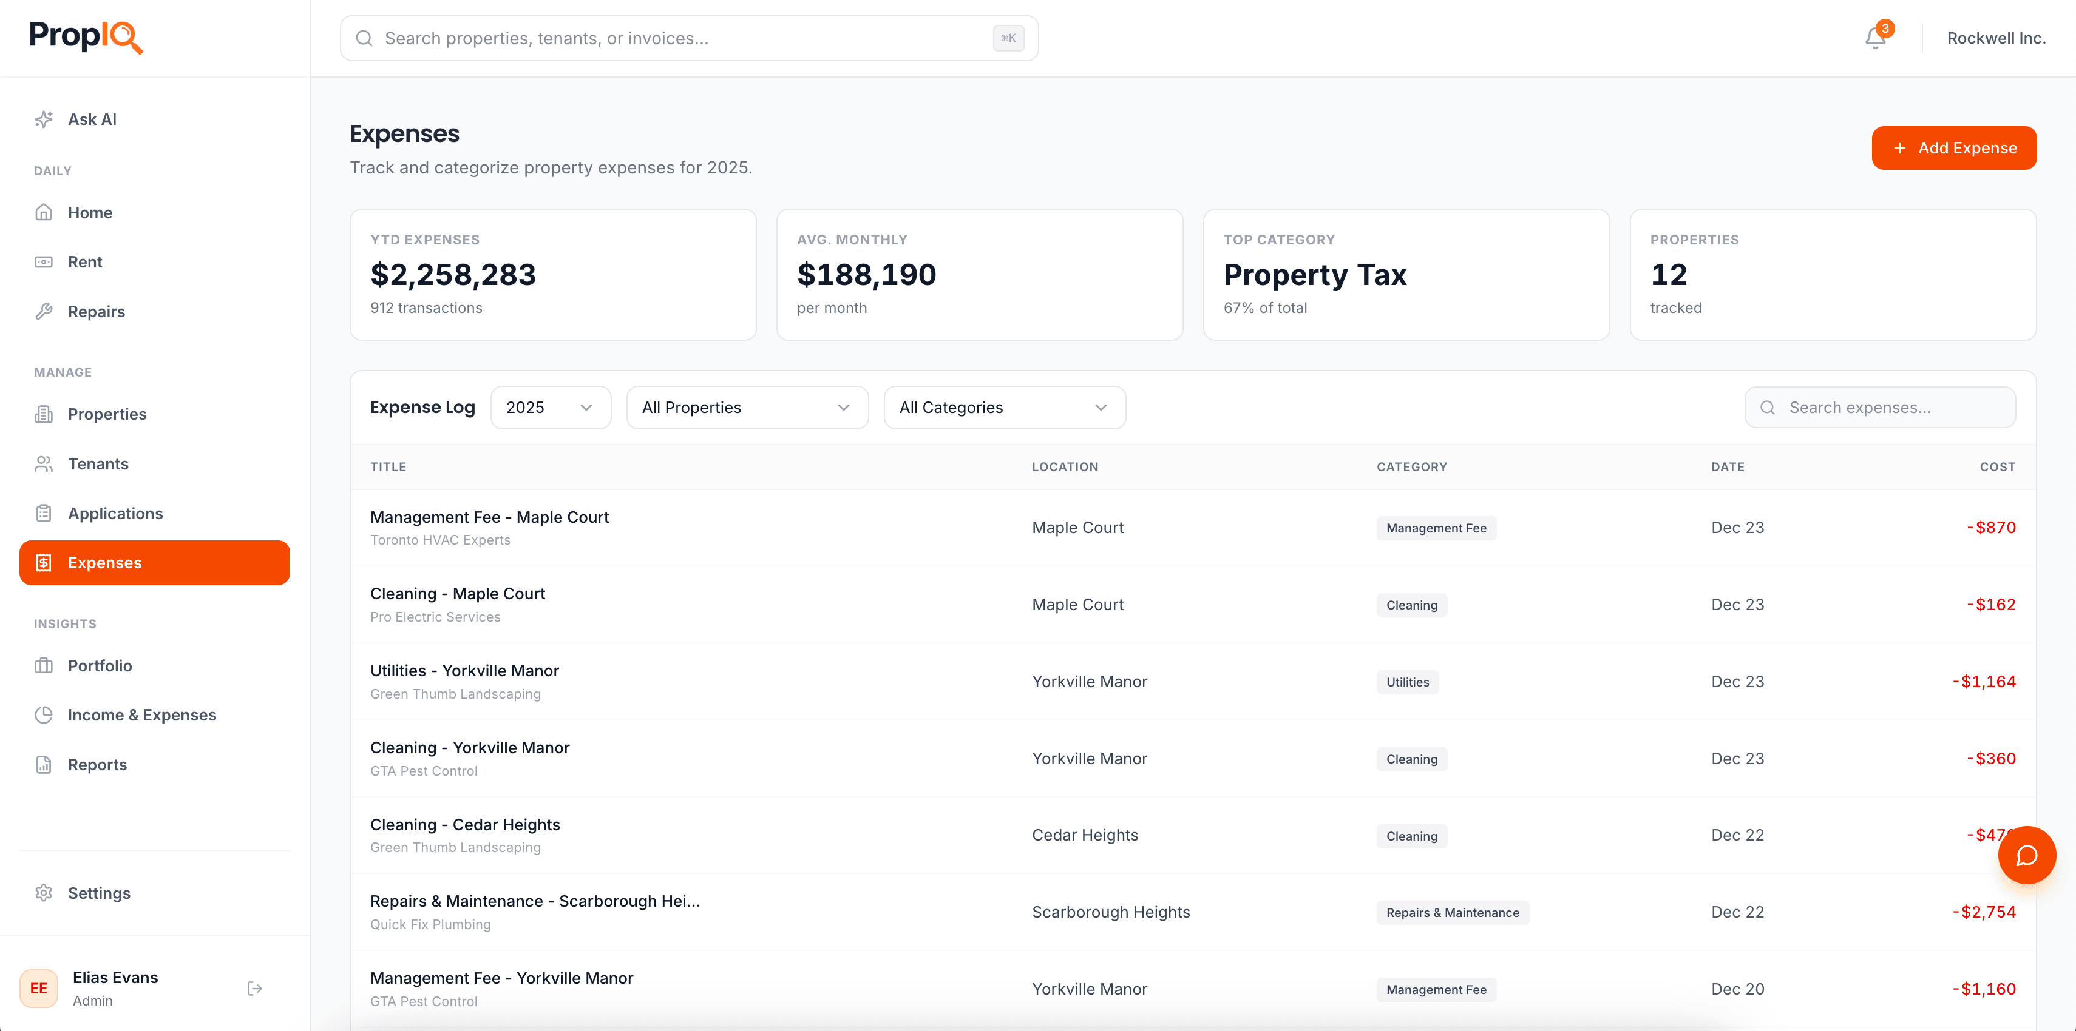
Task: Click the Applications clipboard icon
Action: point(44,513)
